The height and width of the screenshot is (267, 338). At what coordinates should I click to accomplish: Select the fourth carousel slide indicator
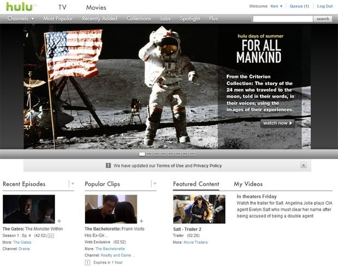164,154
